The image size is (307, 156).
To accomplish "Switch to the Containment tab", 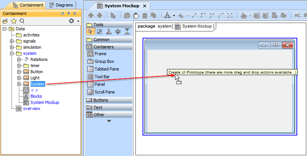I will pyautogui.click(x=28, y=5).
